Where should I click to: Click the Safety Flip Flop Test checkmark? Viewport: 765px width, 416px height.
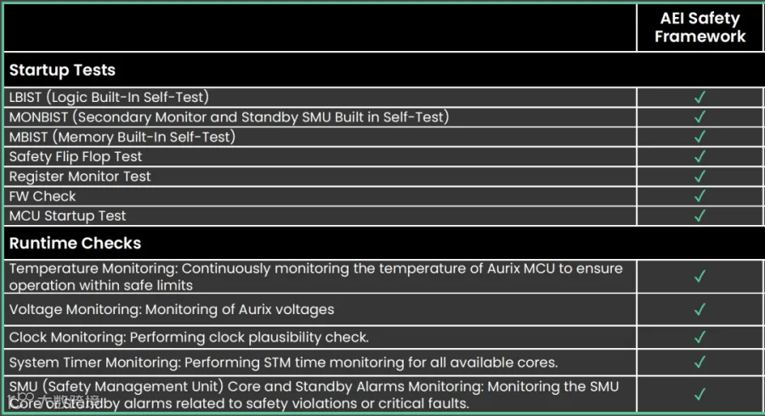point(700,156)
